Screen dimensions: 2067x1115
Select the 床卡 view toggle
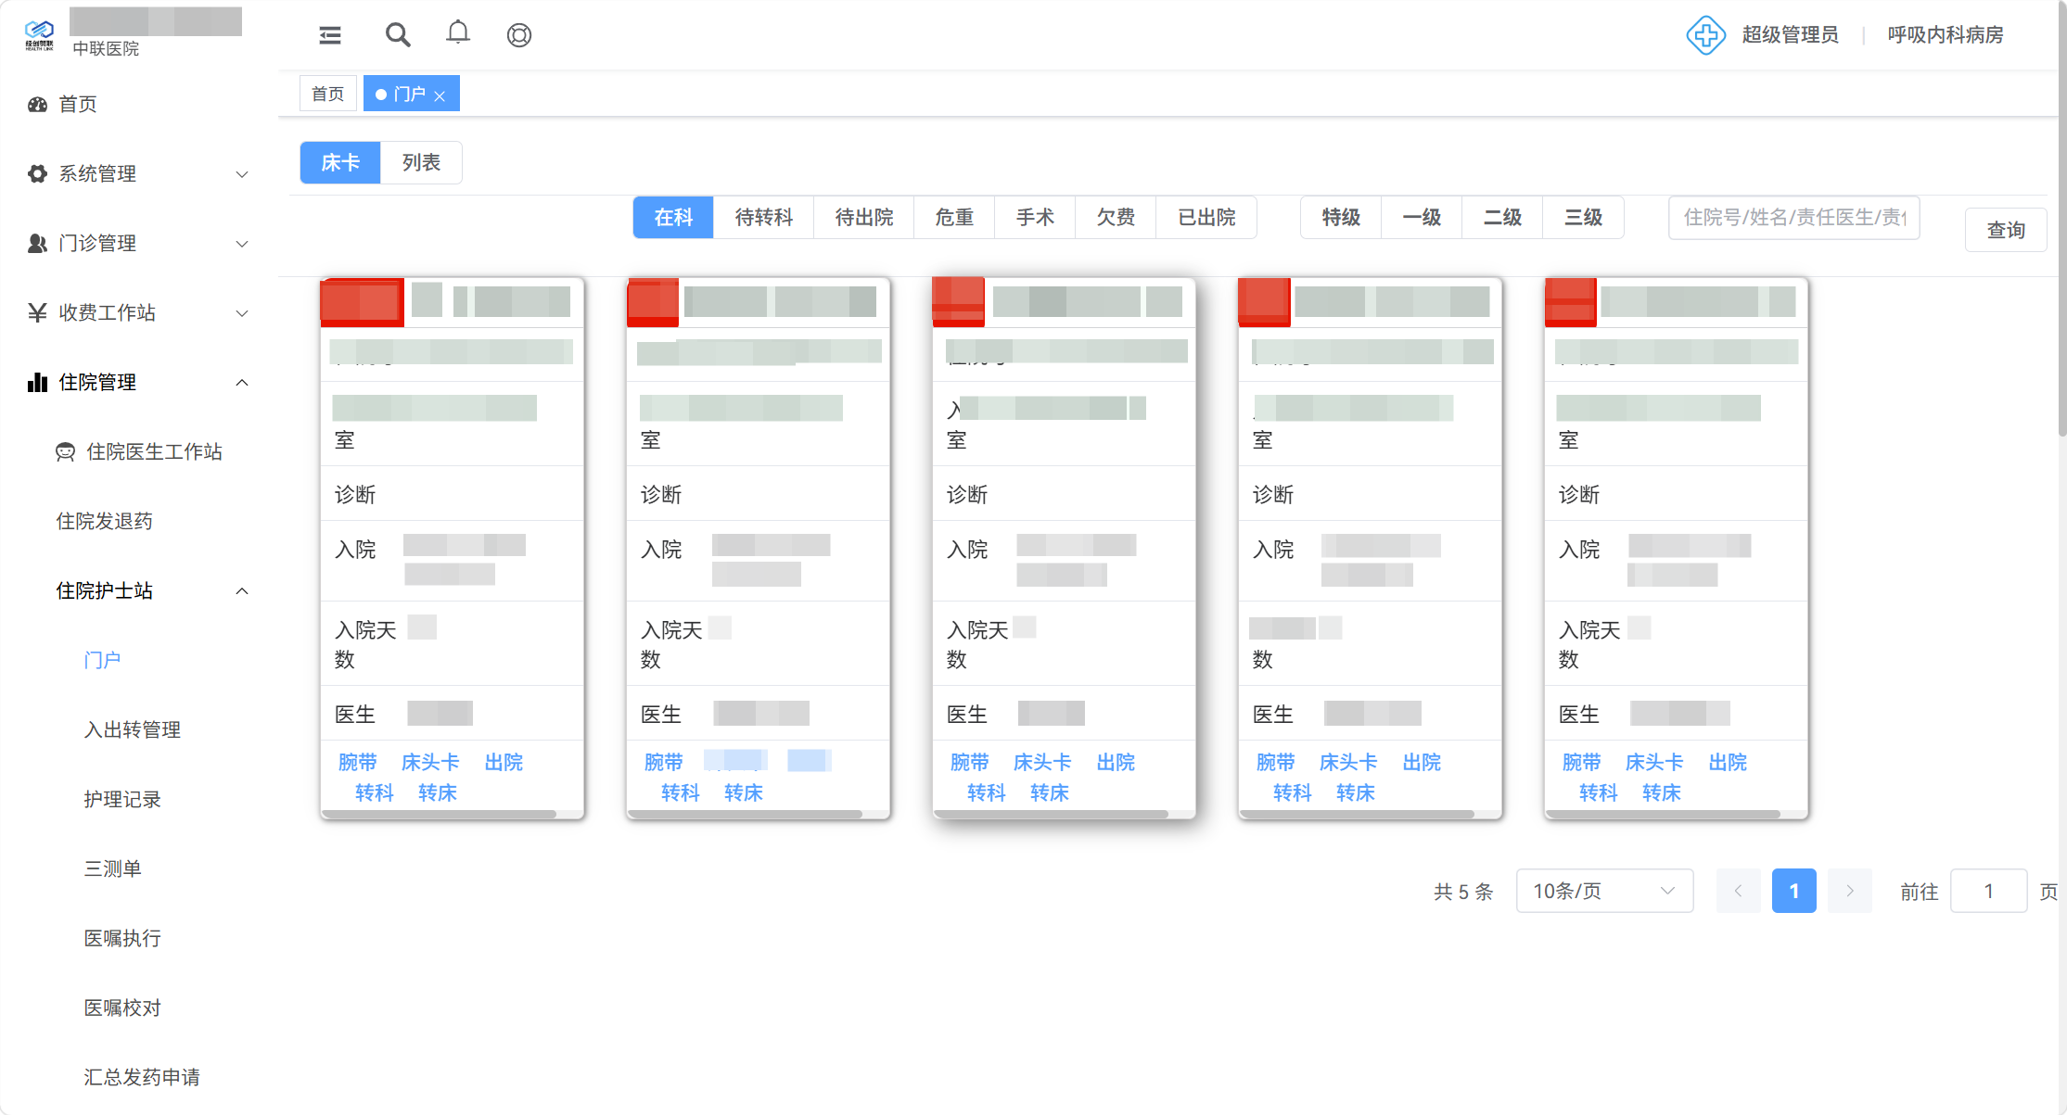pyautogui.click(x=340, y=162)
